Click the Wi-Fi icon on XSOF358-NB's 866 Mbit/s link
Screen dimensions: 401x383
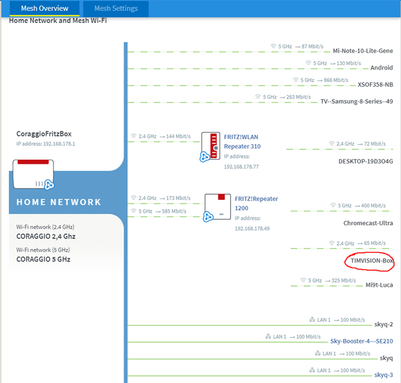coord(296,80)
